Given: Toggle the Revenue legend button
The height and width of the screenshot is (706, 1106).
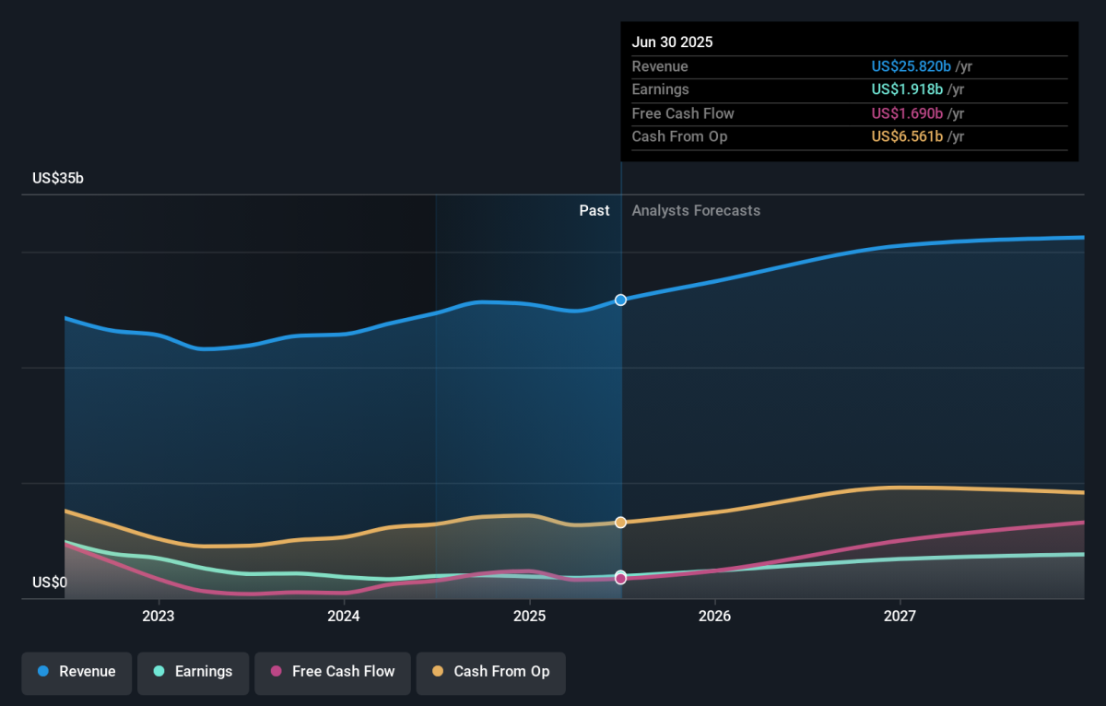Looking at the screenshot, I should pyautogui.click(x=77, y=672).
